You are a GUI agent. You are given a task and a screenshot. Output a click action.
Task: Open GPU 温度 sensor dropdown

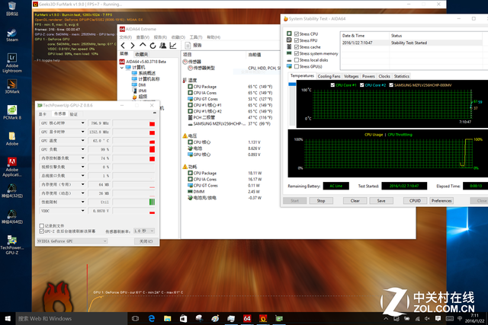(83, 141)
